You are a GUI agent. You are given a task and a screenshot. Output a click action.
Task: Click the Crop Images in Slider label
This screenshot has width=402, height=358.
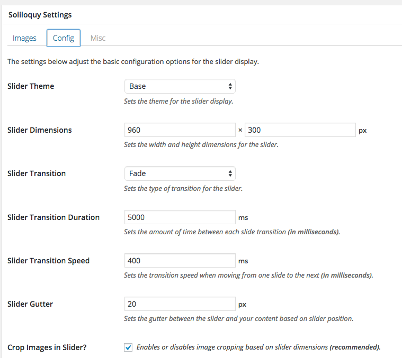(47, 347)
